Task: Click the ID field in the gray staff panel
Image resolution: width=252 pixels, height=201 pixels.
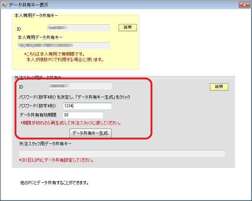Action: 80,86
